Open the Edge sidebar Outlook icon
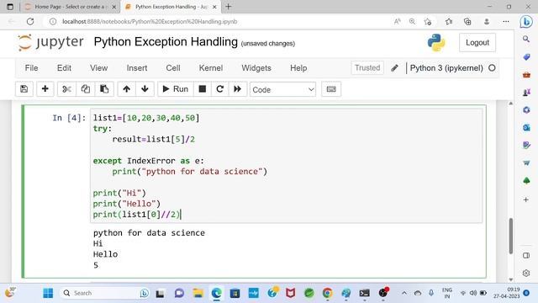The height and width of the screenshot is (303, 538). point(526,128)
